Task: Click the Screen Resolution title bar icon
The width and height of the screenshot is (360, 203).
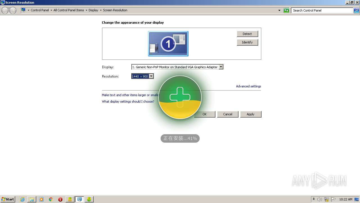Action: [3, 2]
